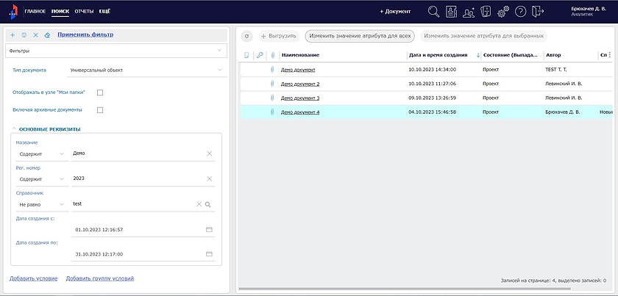Click the save filter floppy icon
Viewport: 618px width, 296px height.
24,35
